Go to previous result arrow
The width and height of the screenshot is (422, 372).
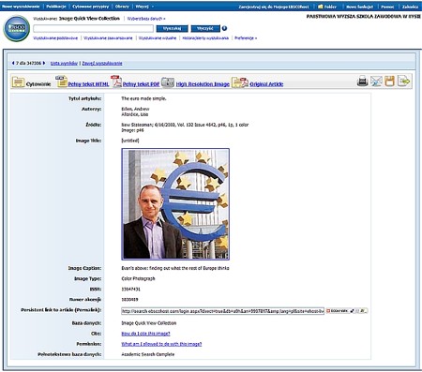[x=13, y=63]
